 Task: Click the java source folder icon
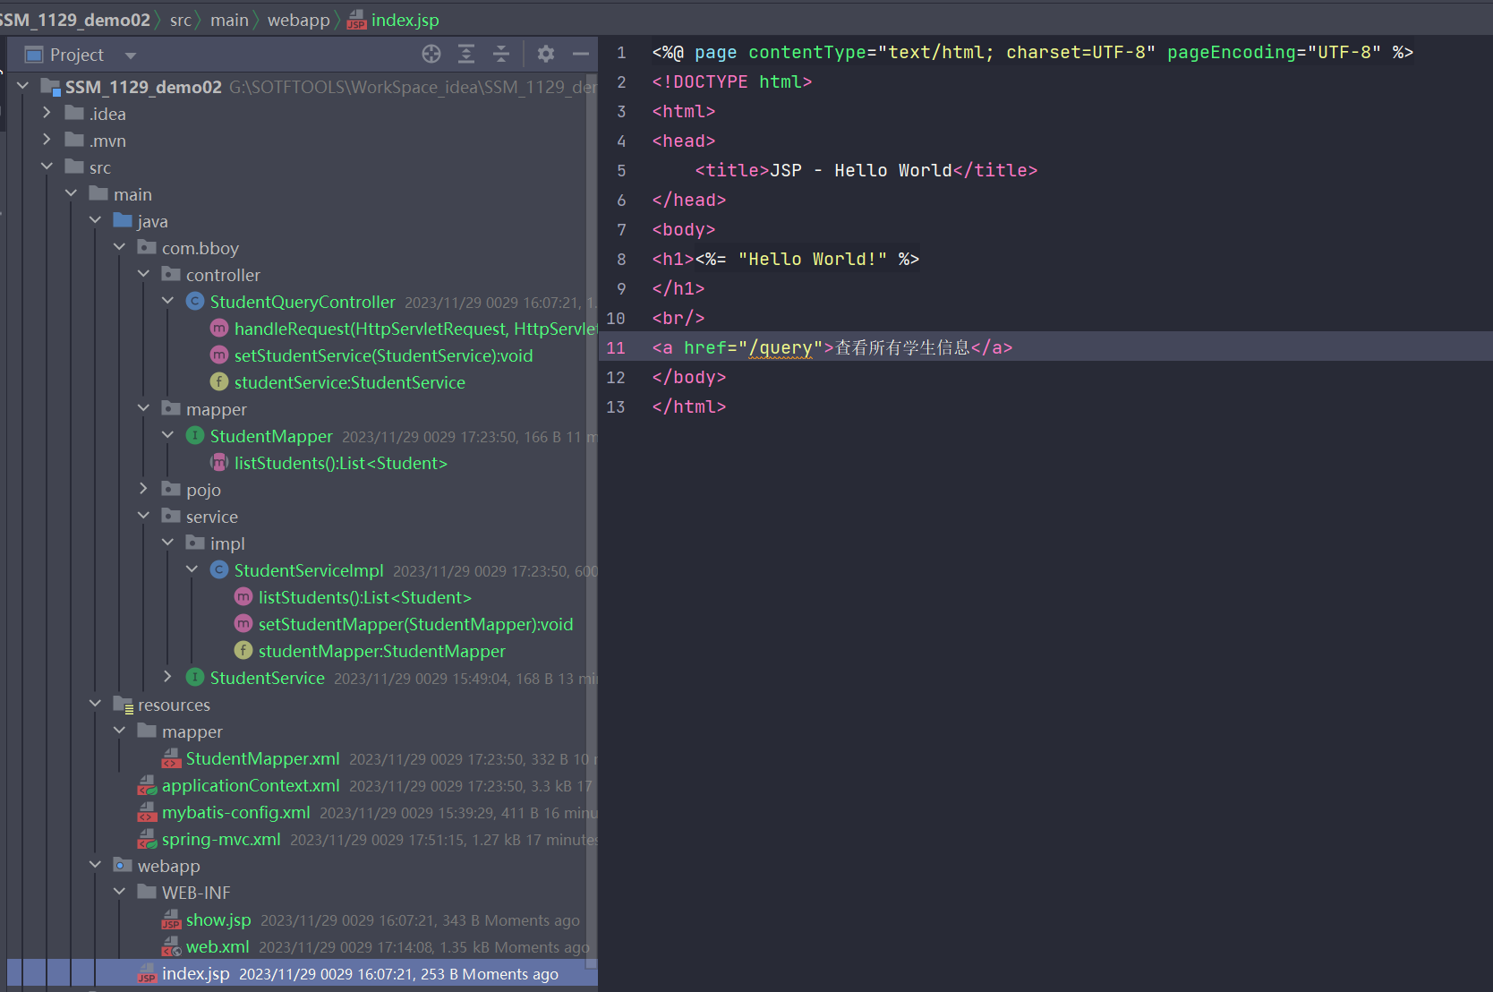(123, 220)
